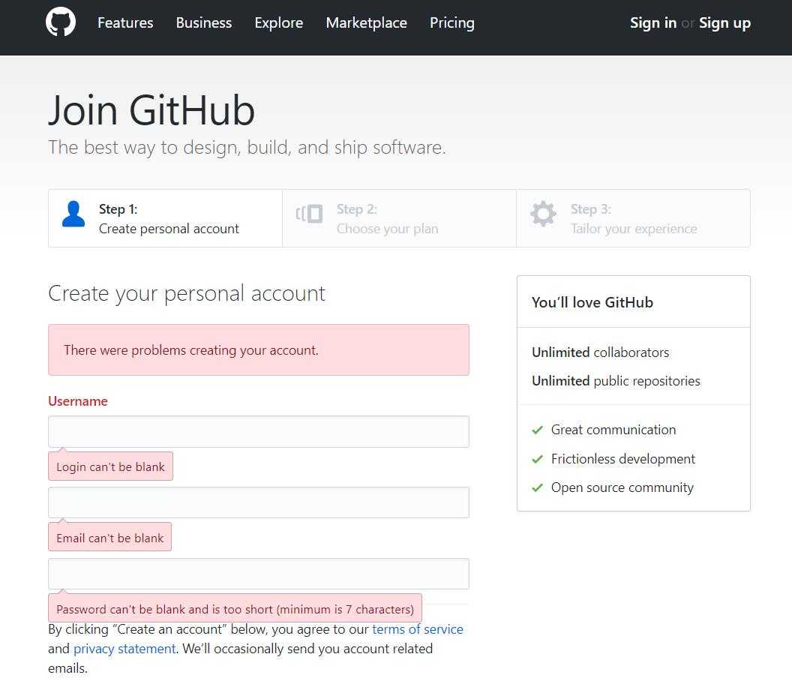This screenshot has width=792, height=684.
Task: Select Step 1 Create personal account tab
Action: point(165,218)
